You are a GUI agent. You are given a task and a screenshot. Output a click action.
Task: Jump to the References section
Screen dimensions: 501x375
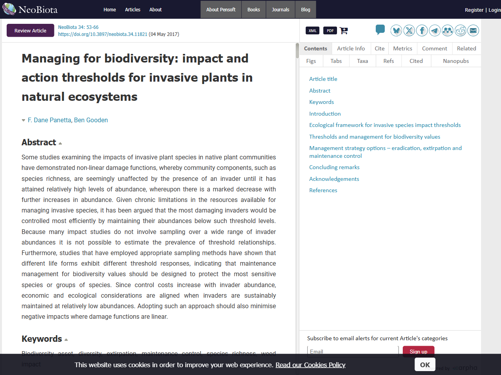coord(323,190)
